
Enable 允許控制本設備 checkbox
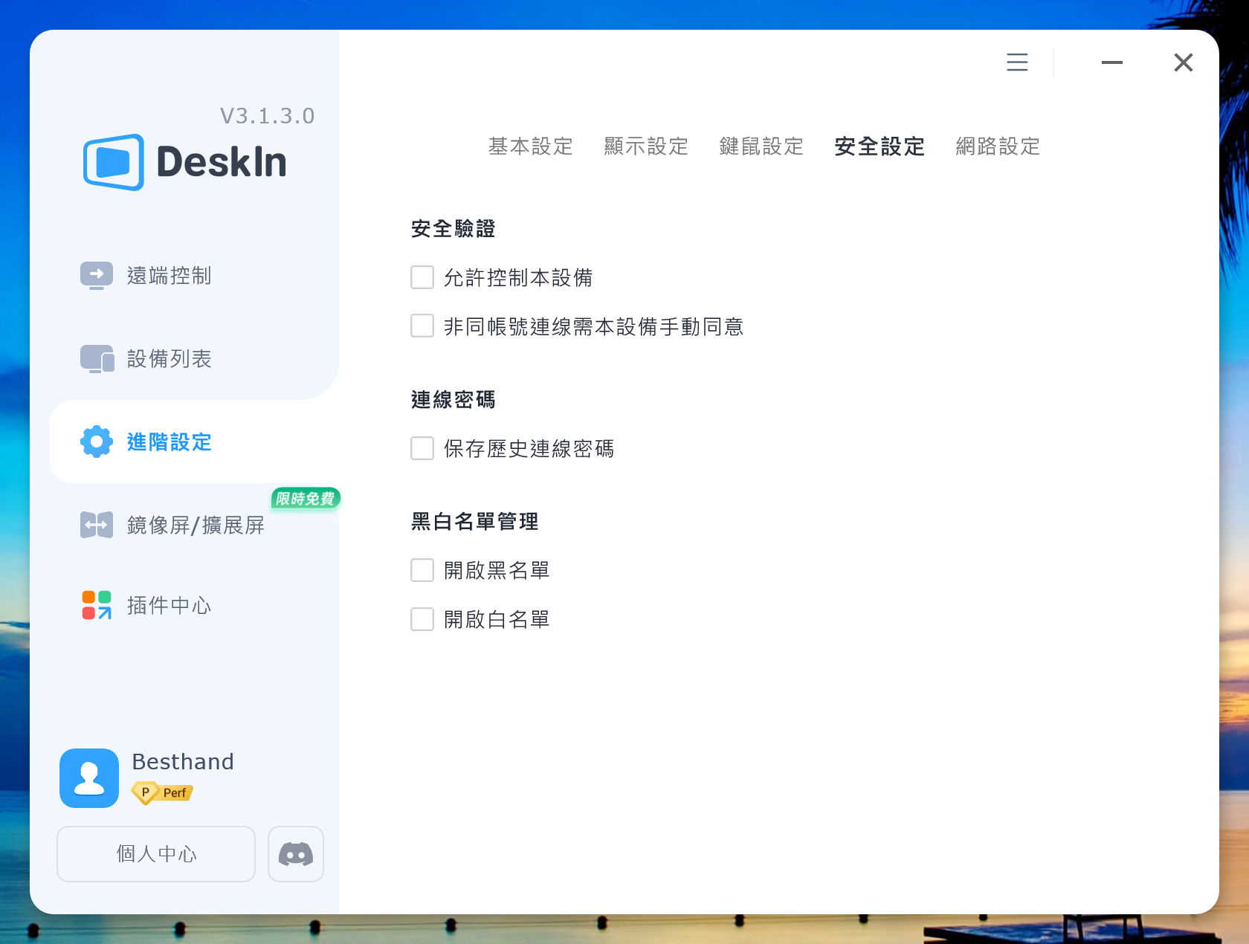coord(422,277)
